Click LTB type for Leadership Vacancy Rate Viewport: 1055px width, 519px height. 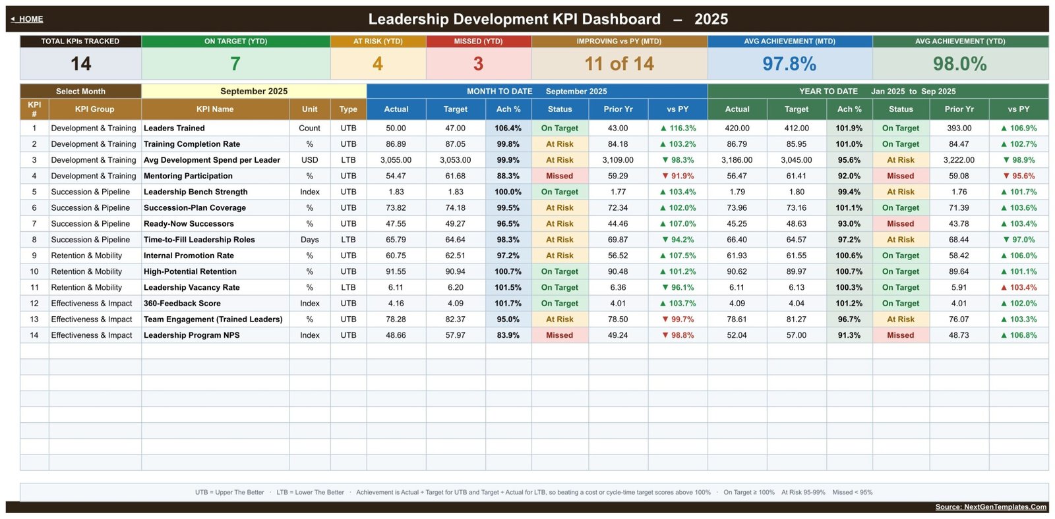[348, 287]
